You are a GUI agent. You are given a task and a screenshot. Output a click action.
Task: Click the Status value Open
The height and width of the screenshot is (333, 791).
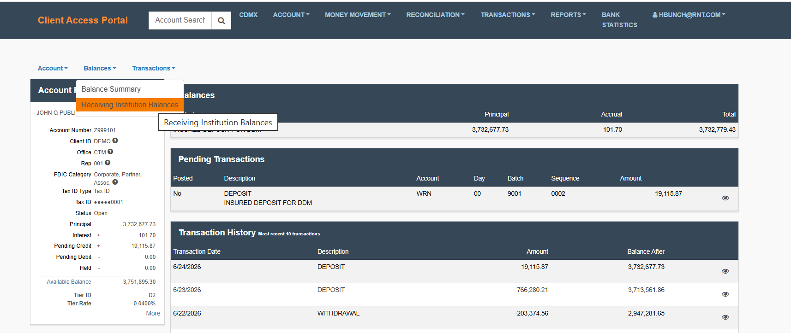click(x=101, y=213)
